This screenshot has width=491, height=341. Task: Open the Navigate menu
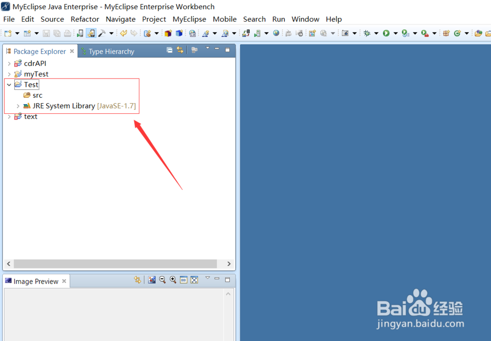121,19
